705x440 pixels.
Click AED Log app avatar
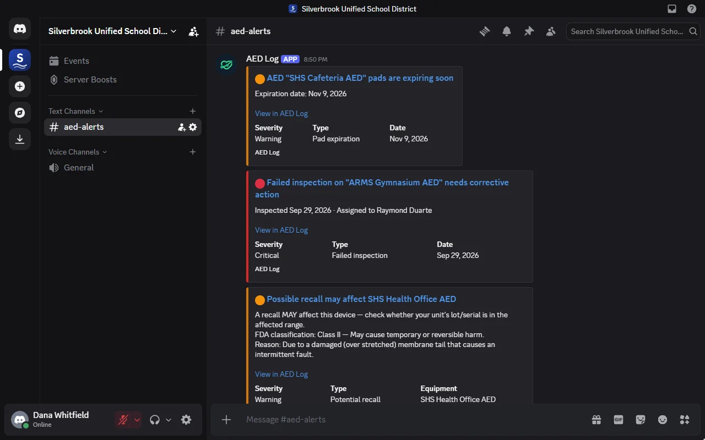[226, 64]
